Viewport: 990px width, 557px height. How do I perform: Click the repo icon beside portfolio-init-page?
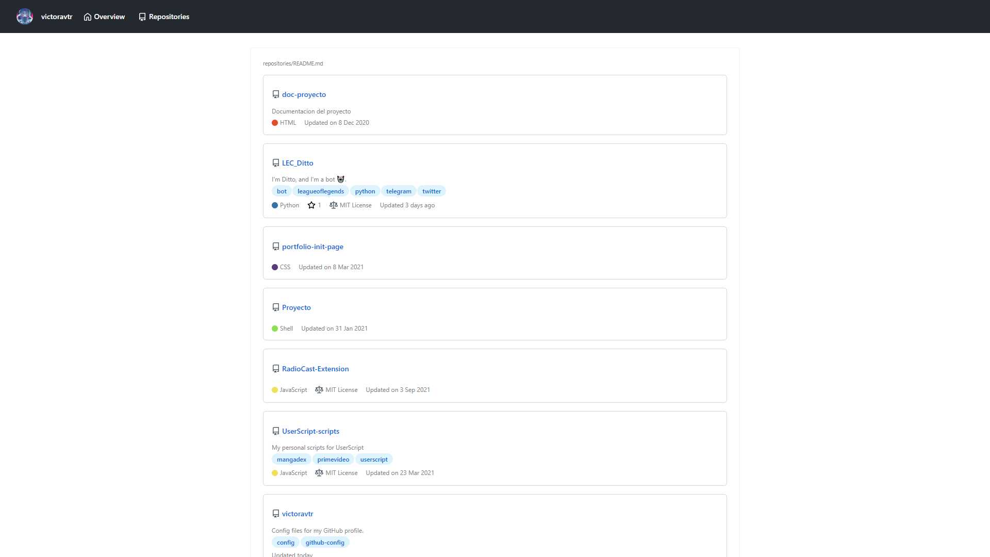coord(276,247)
